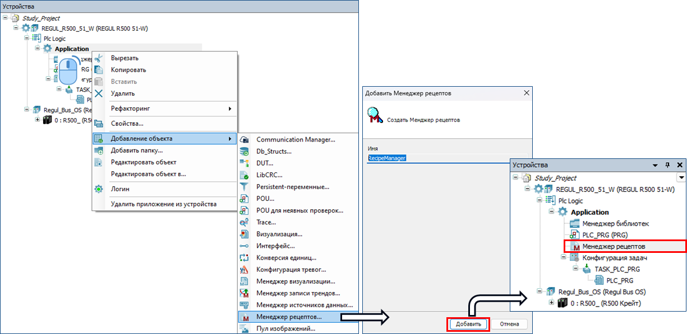Screen dimensions: 687x334
Task: Select Менеджер рецептов... in the submenu
Action: pos(288,317)
